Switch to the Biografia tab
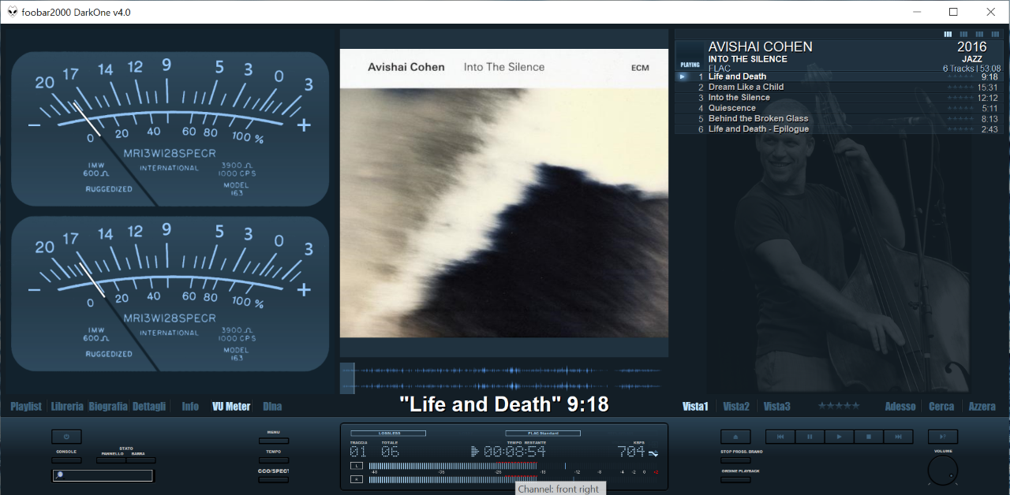Image resolution: width=1010 pixels, height=495 pixels. tap(108, 407)
